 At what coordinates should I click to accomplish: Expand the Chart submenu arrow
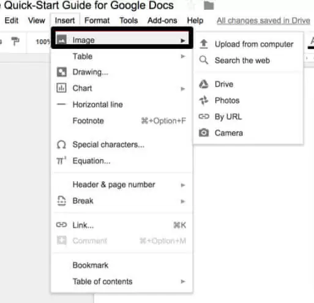(x=183, y=89)
